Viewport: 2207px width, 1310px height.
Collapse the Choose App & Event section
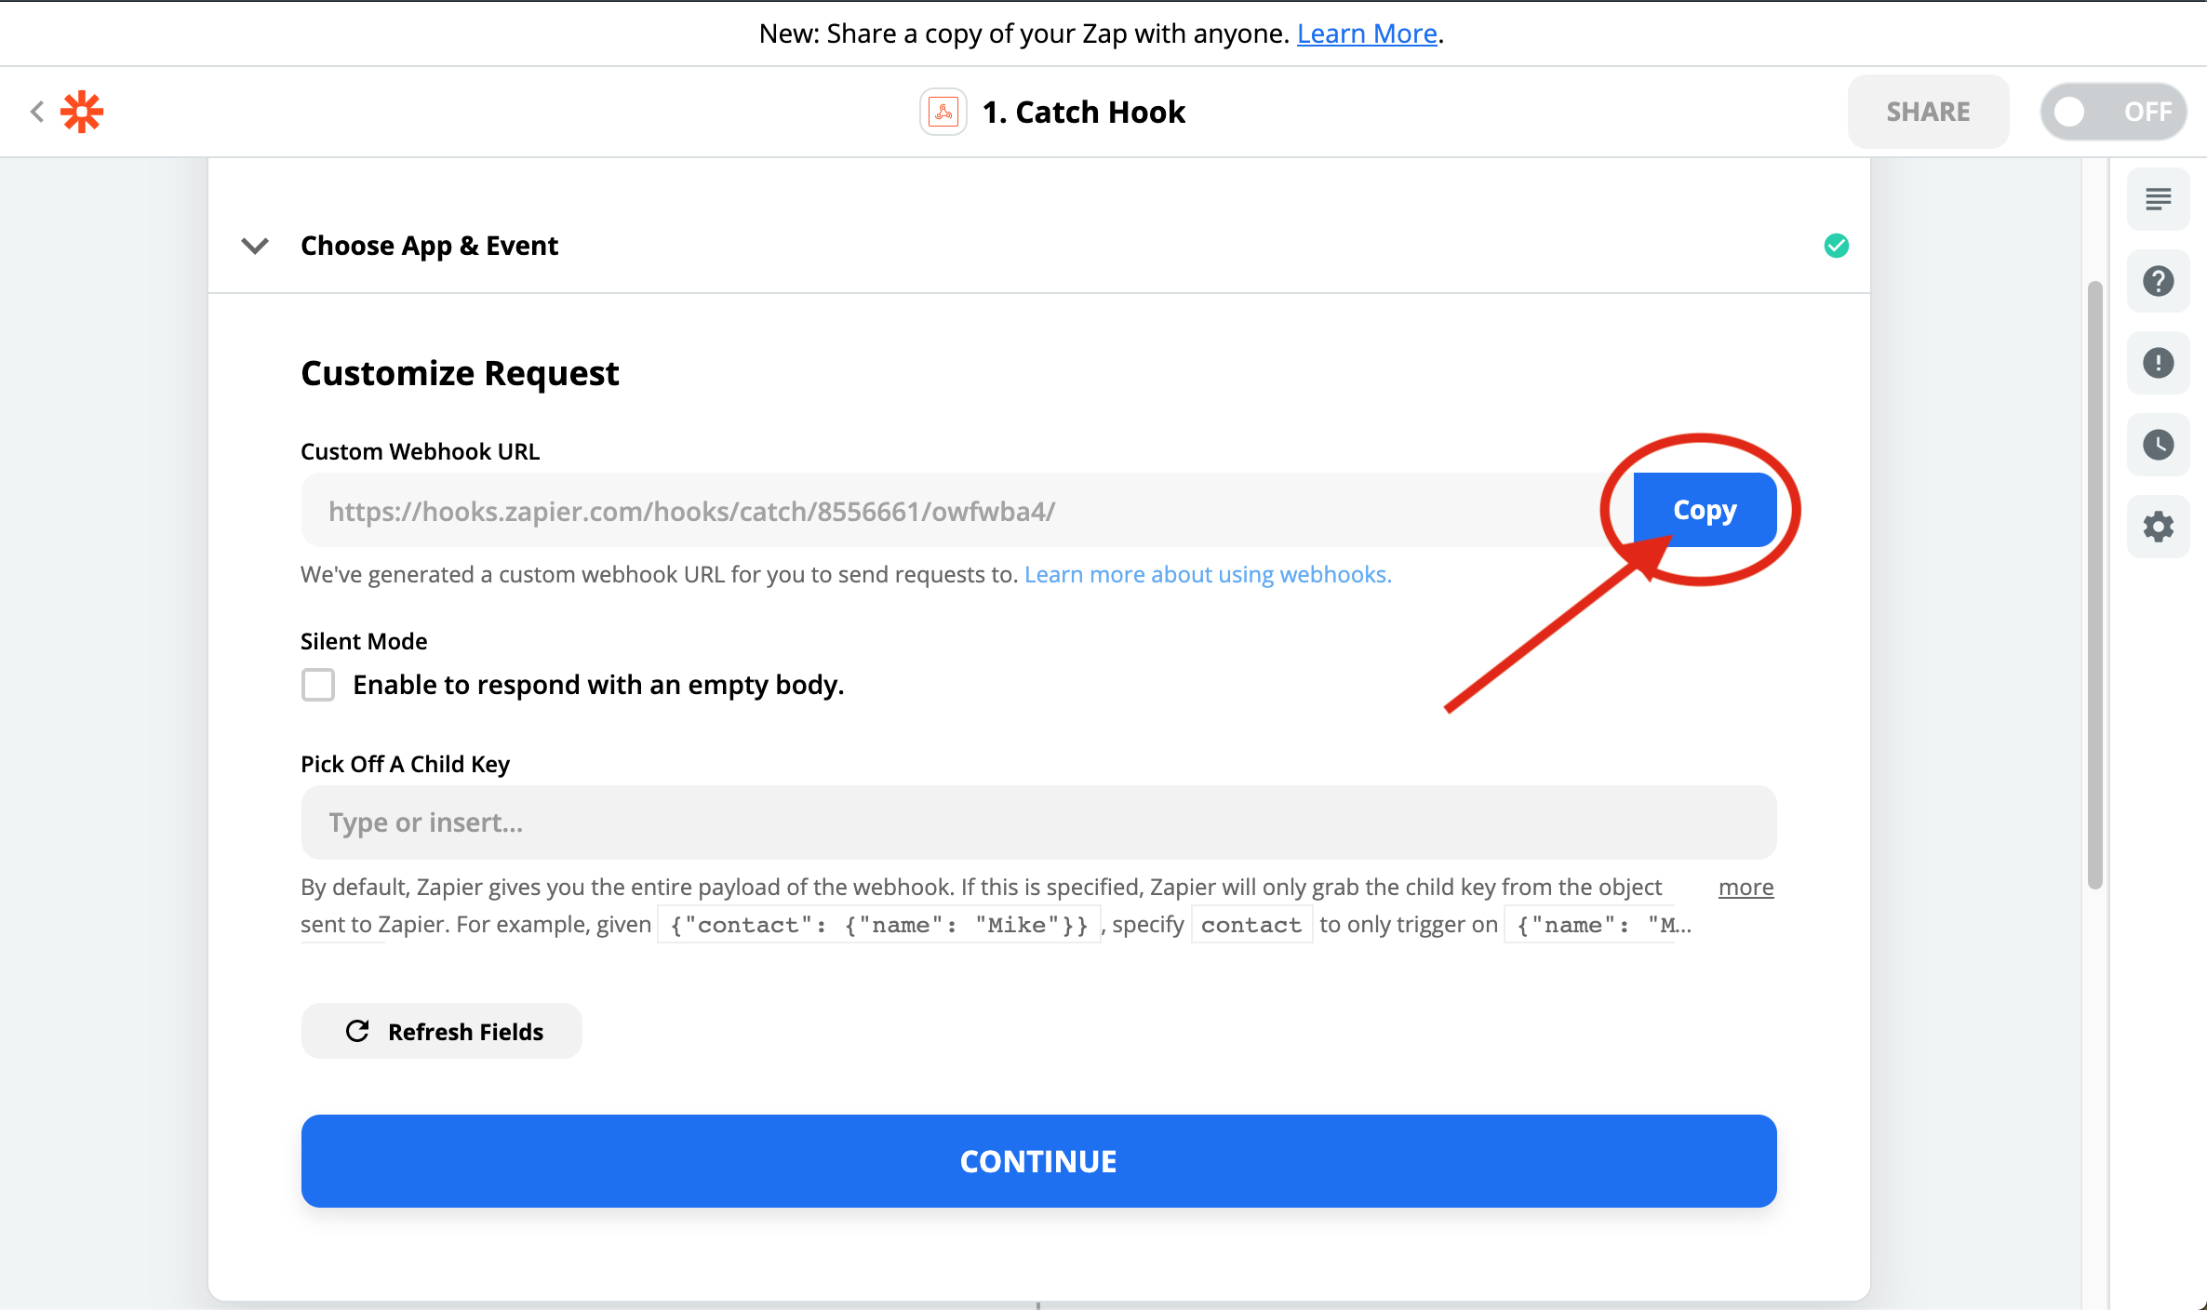point(253,245)
